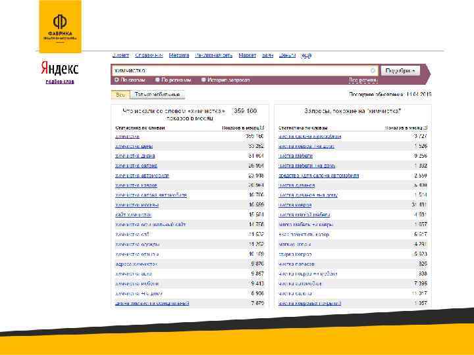Open the 'химчистка цены' query link
The height and width of the screenshot is (355, 474).
(134, 146)
